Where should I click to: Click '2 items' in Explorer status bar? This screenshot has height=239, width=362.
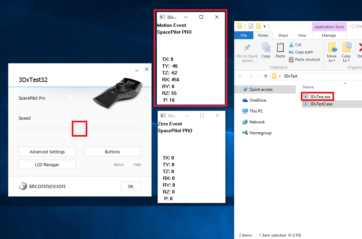click(245, 235)
